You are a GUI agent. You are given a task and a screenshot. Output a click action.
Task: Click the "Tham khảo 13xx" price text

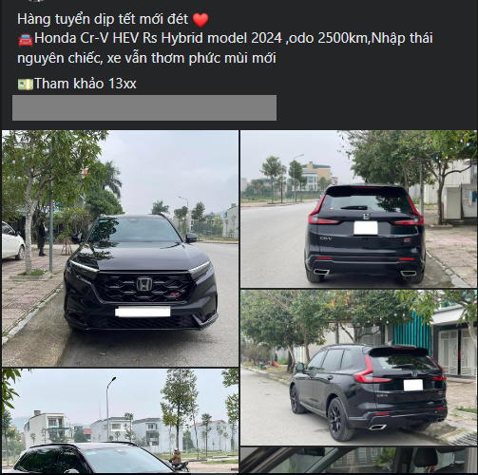click(86, 84)
